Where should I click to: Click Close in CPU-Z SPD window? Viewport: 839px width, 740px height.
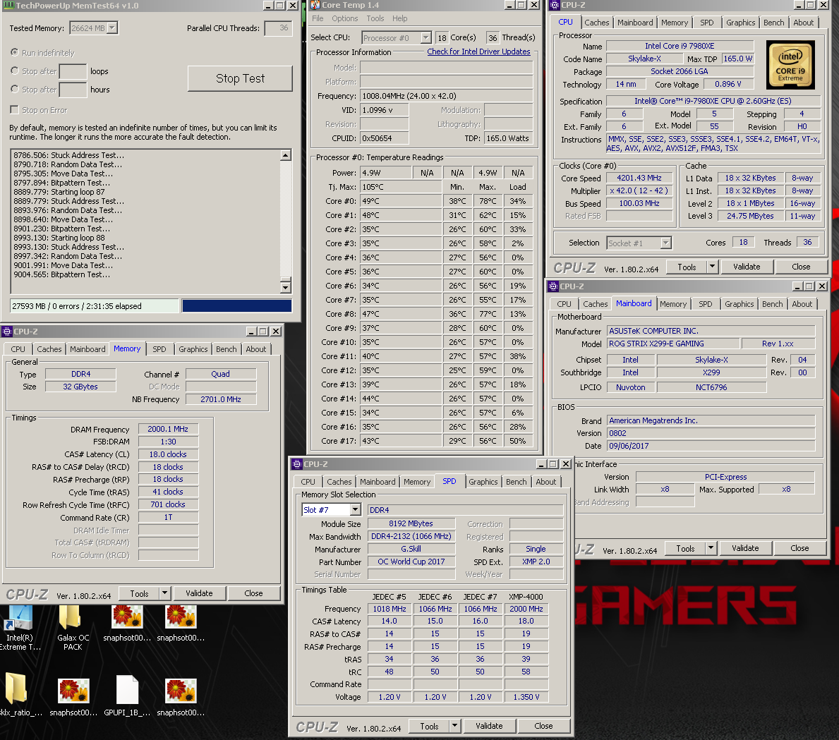point(543,726)
